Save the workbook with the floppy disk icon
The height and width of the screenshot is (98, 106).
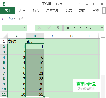4,19
